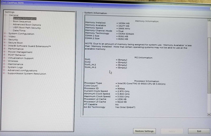211x136 pixels.
Task: Expand the System Logs node
Action: (4, 67)
